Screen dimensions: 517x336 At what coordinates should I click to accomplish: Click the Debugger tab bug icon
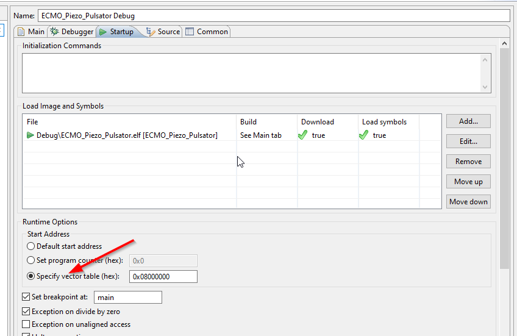tap(54, 32)
